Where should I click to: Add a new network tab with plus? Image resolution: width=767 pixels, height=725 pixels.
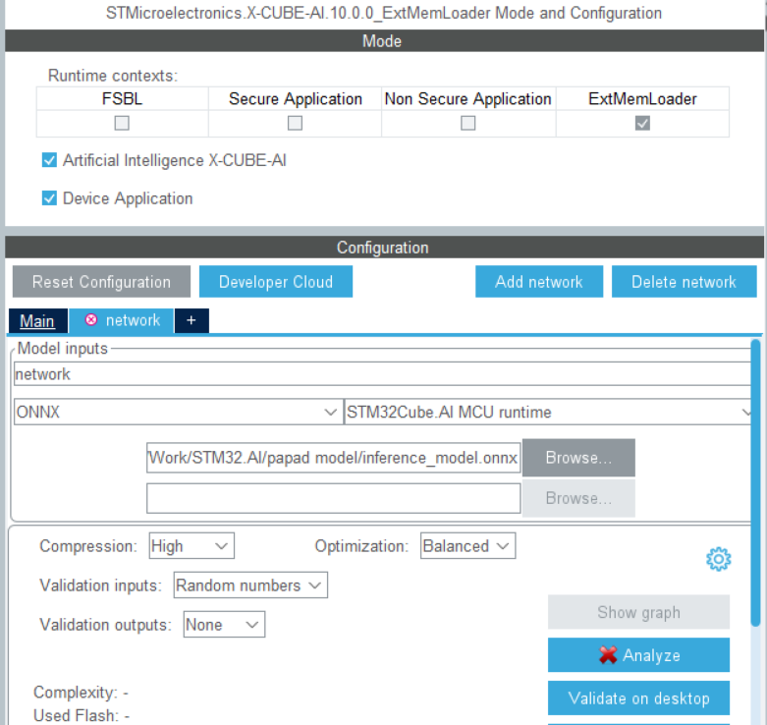(192, 320)
